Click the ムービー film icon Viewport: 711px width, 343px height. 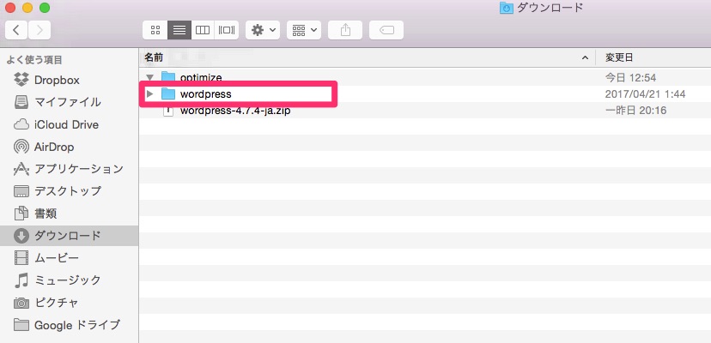tap(21, 258)
